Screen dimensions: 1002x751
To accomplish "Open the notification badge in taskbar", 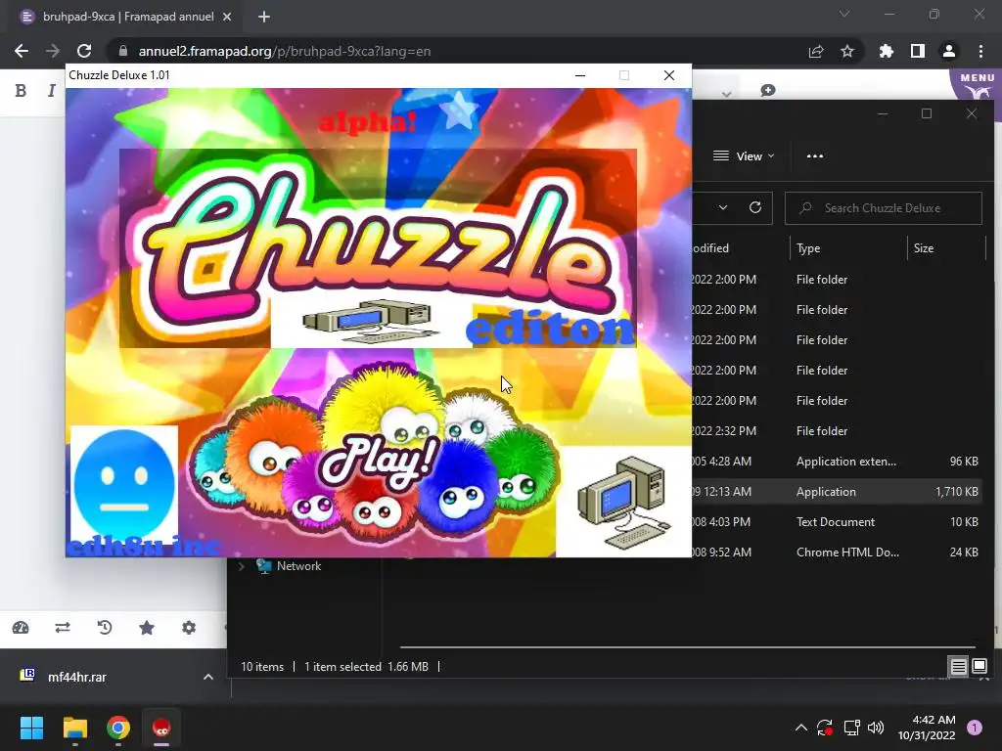I will tap(975, 728).
